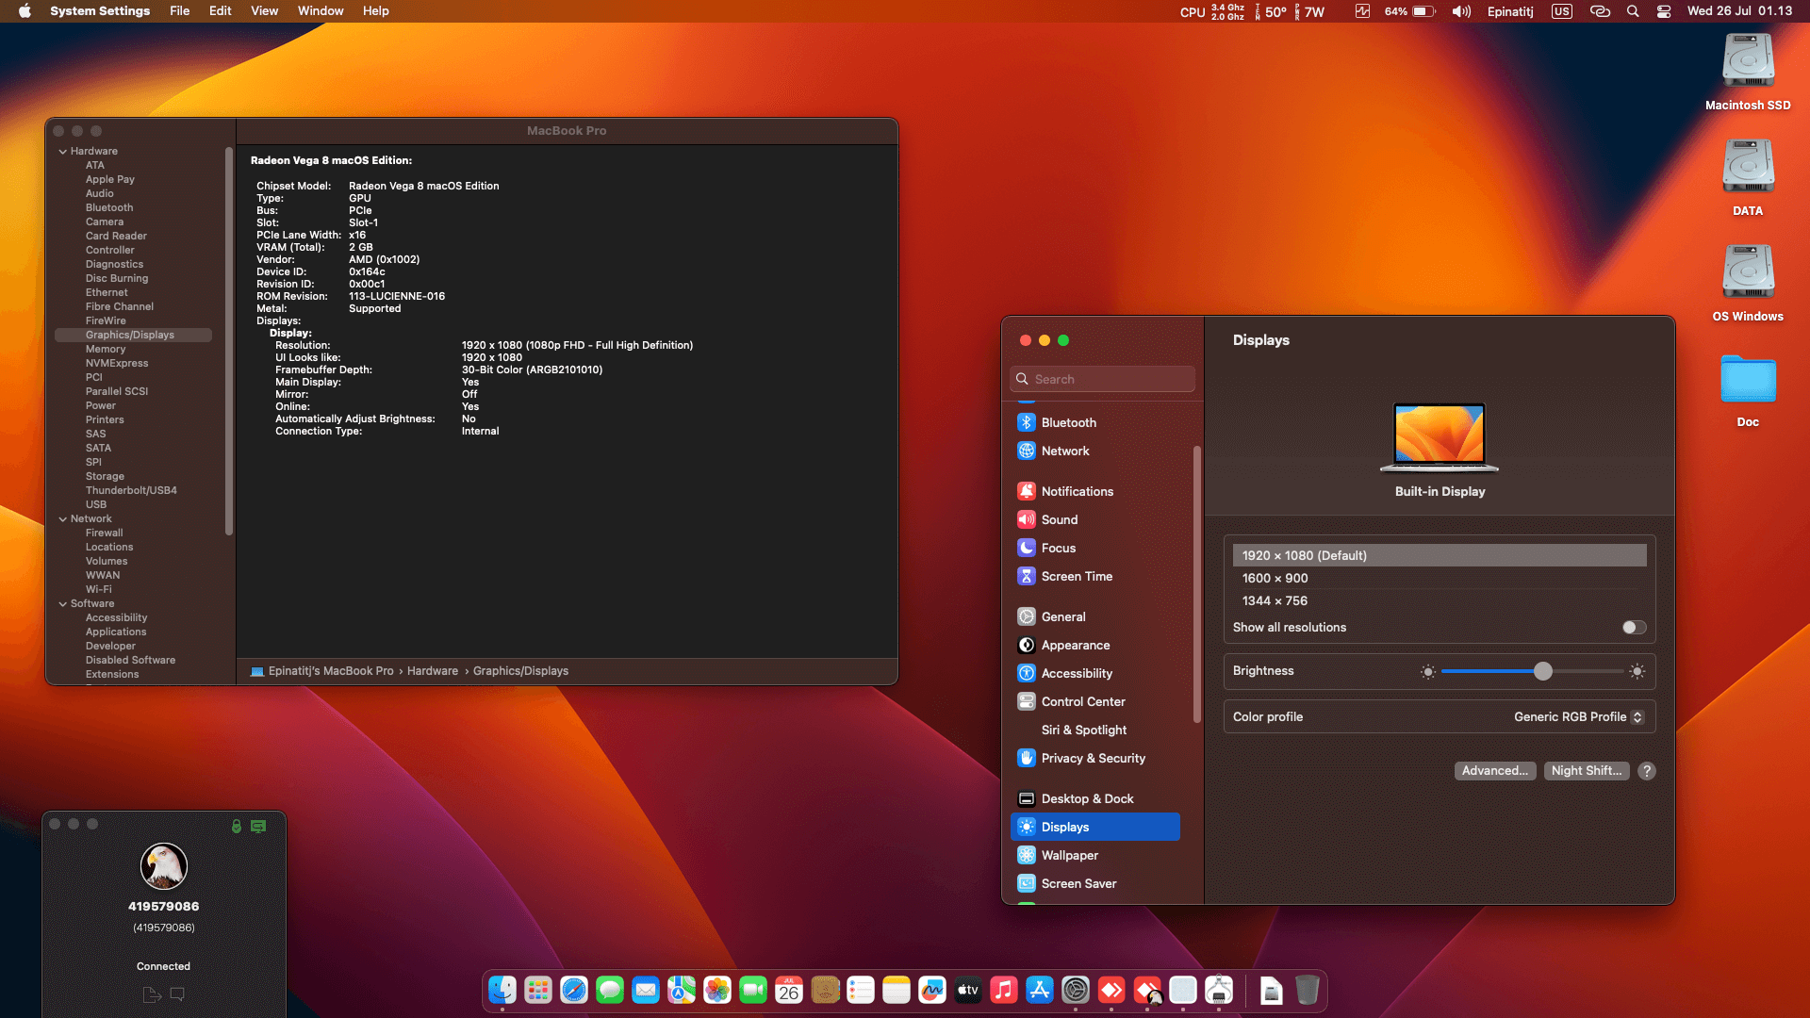Launch Music from the Dock
The width and height of the screenshot is (1810, 1018).
pos(1002,991)
